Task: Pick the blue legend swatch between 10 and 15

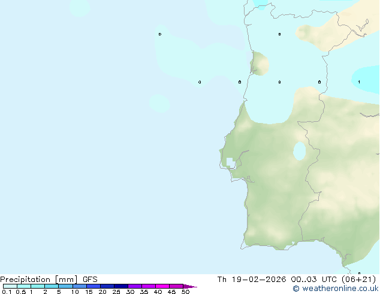Action: 80,286
